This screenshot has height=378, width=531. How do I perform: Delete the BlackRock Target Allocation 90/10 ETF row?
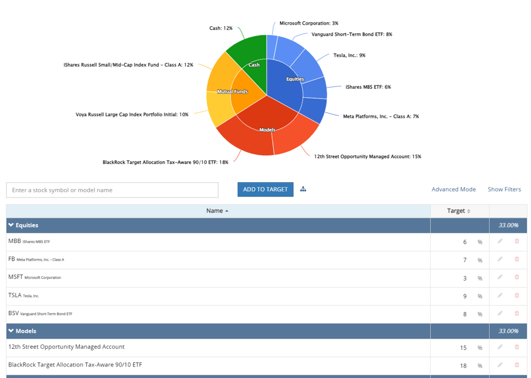click(x=517, y=365)
